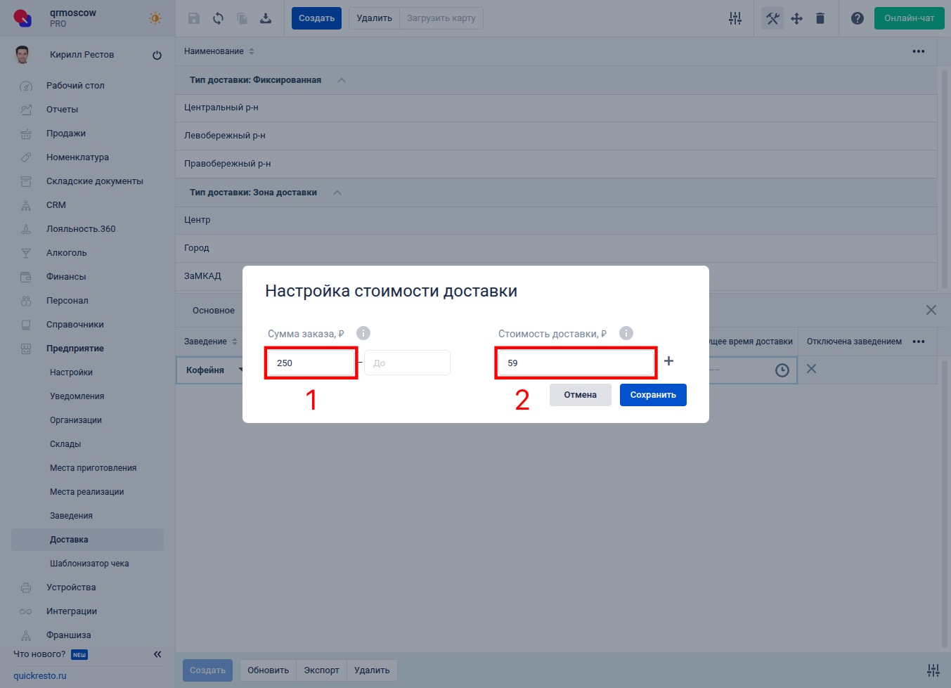The image size is (951, 688).
Task: Open the help question mark icon
Action: (x=857, y=18)
